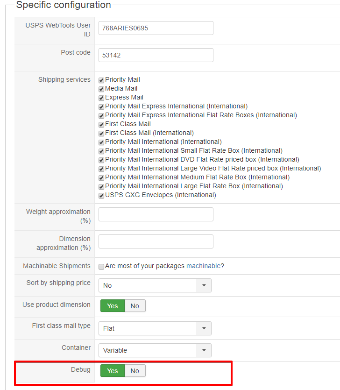Image resolution: width=340 pixels, height=390 pixels.
Task: Click the Dimension approximation input box
Action: 156,241
